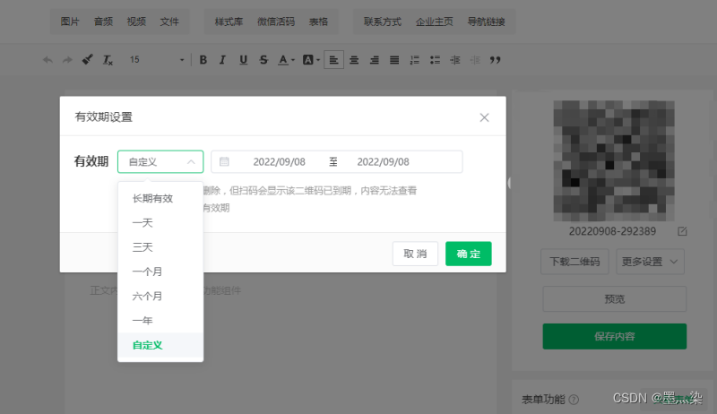Choose 三天 option
Image resolution: width=717 pixels, height=414 pixels.
pyautogui.click(x=160, y=247)
